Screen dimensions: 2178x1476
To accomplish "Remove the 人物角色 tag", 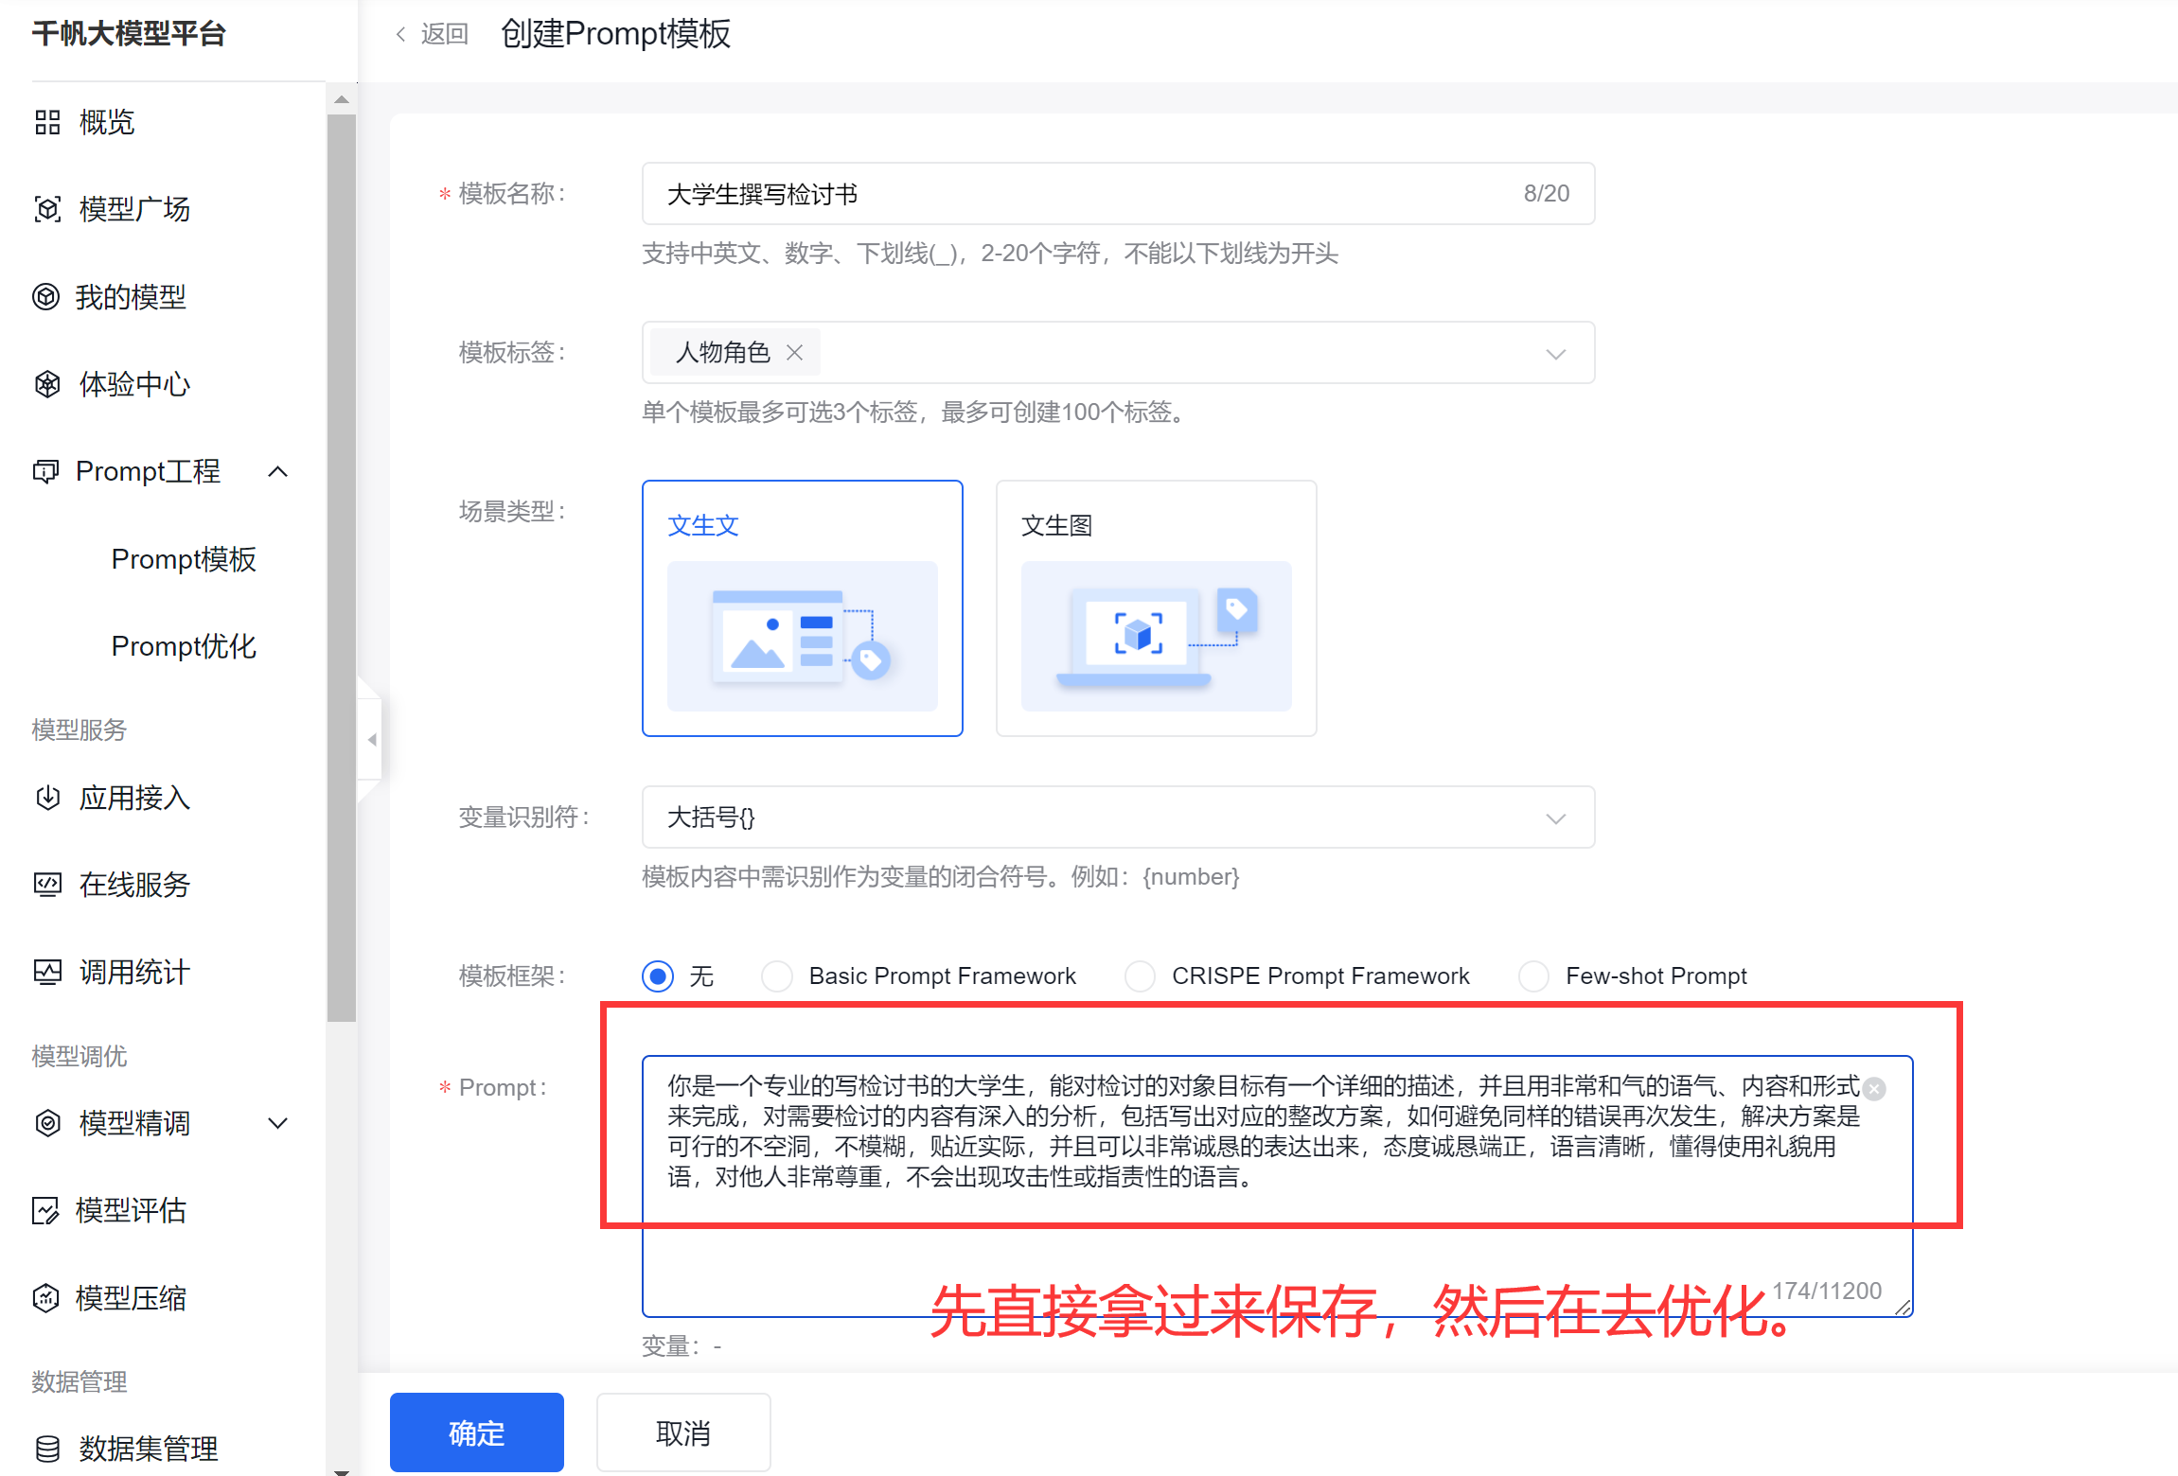I will coord(795,353).
